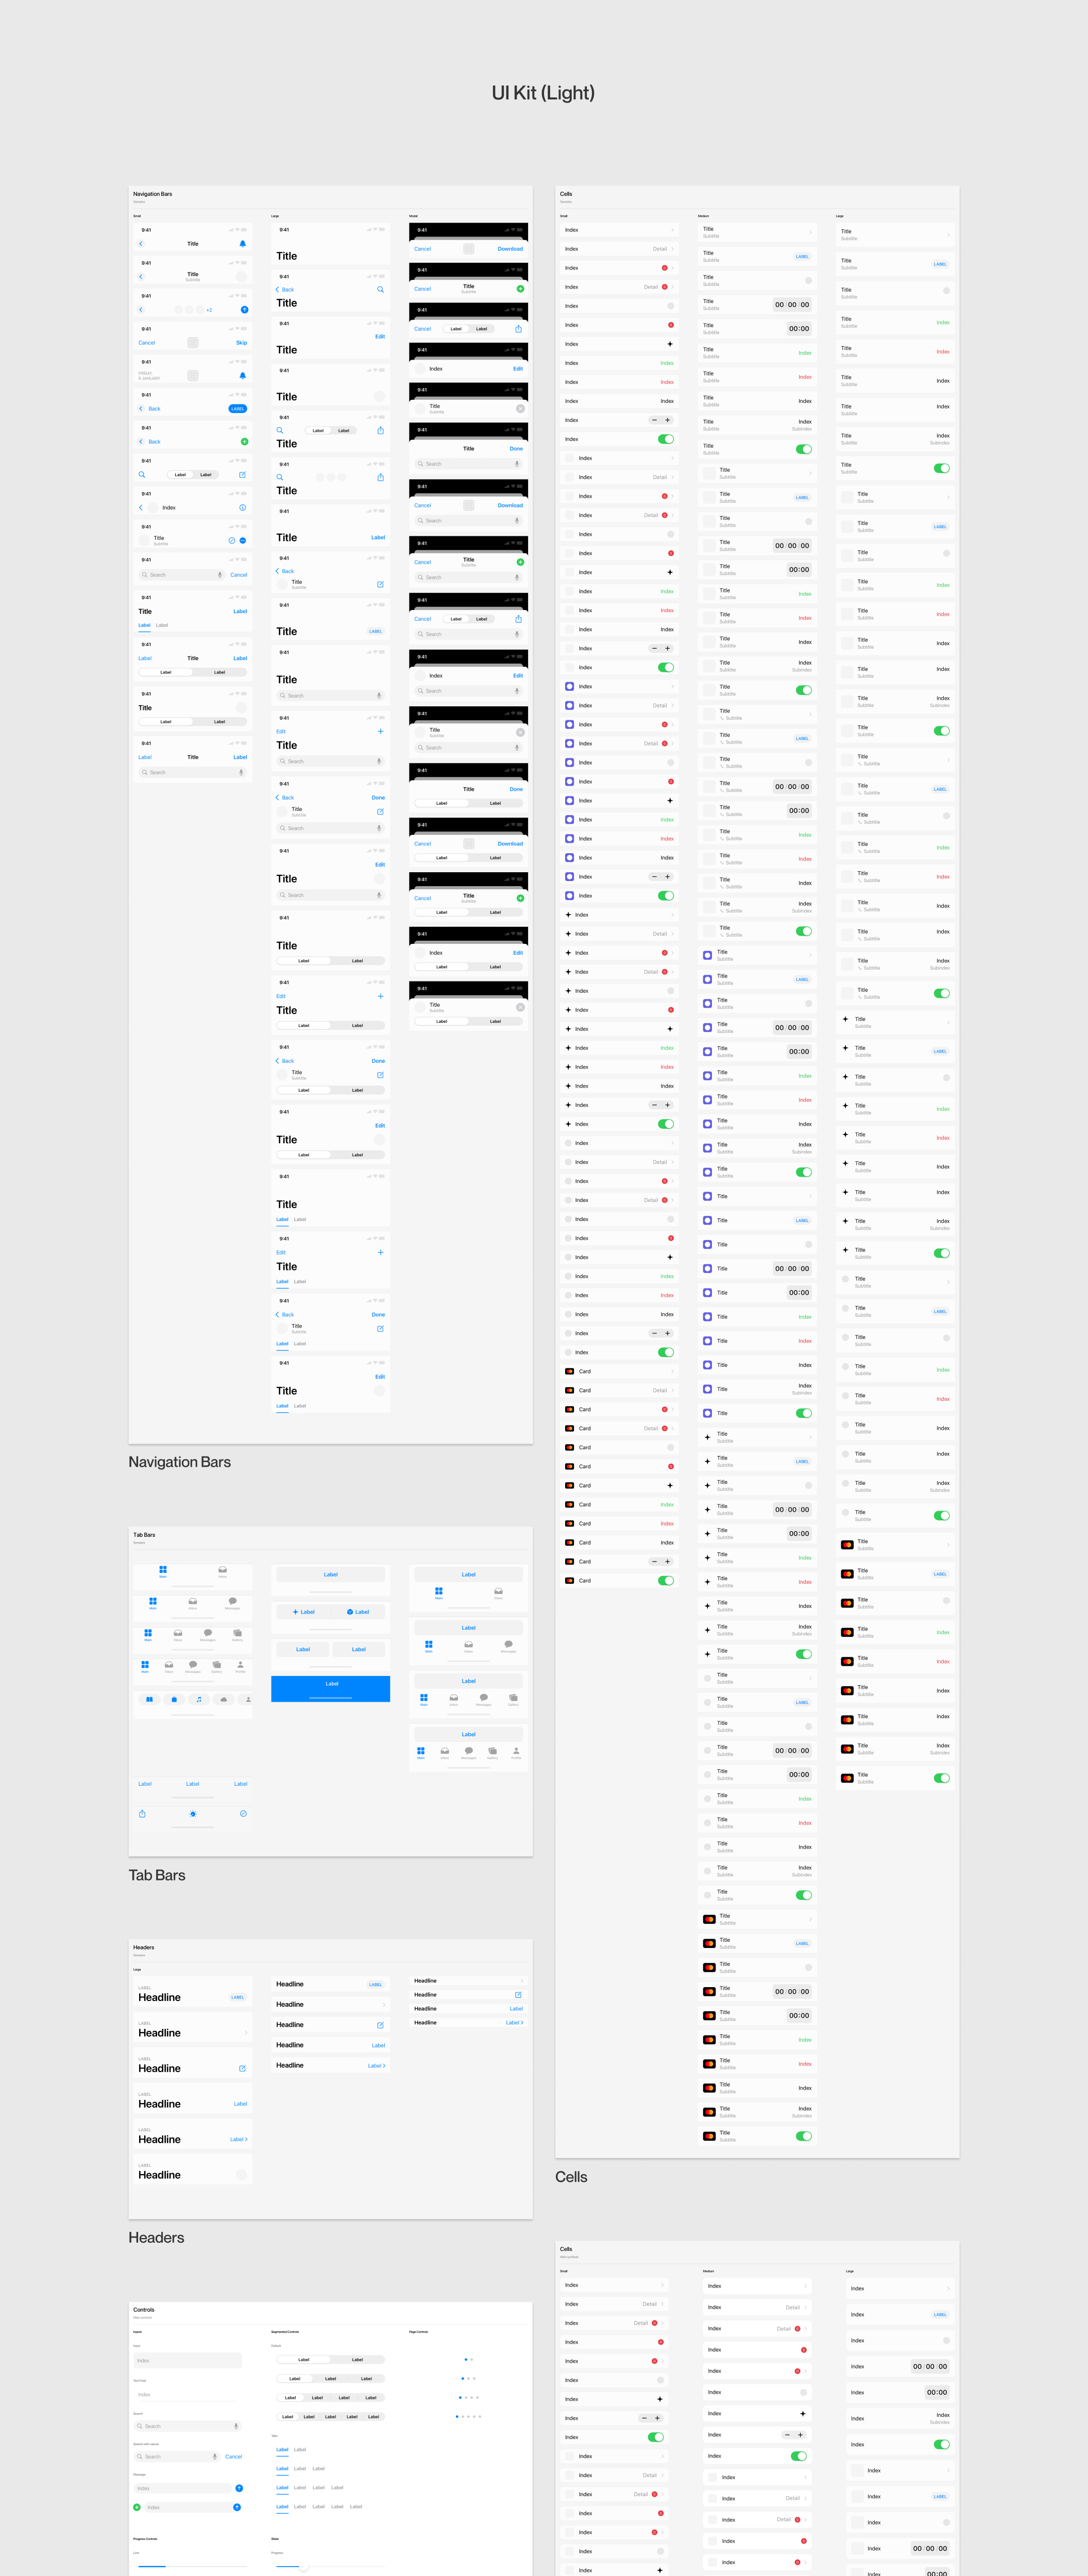Select music note icon in icon-only tab bar
Image resolution: width=1088 pixels, height=2576 pixels.
point(199,1699)
